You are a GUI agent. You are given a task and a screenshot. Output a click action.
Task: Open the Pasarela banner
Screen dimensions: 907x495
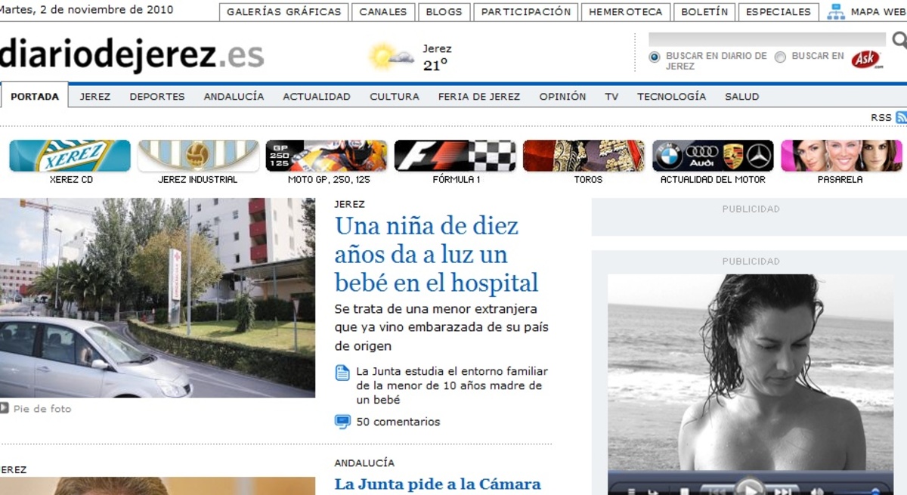841,156
